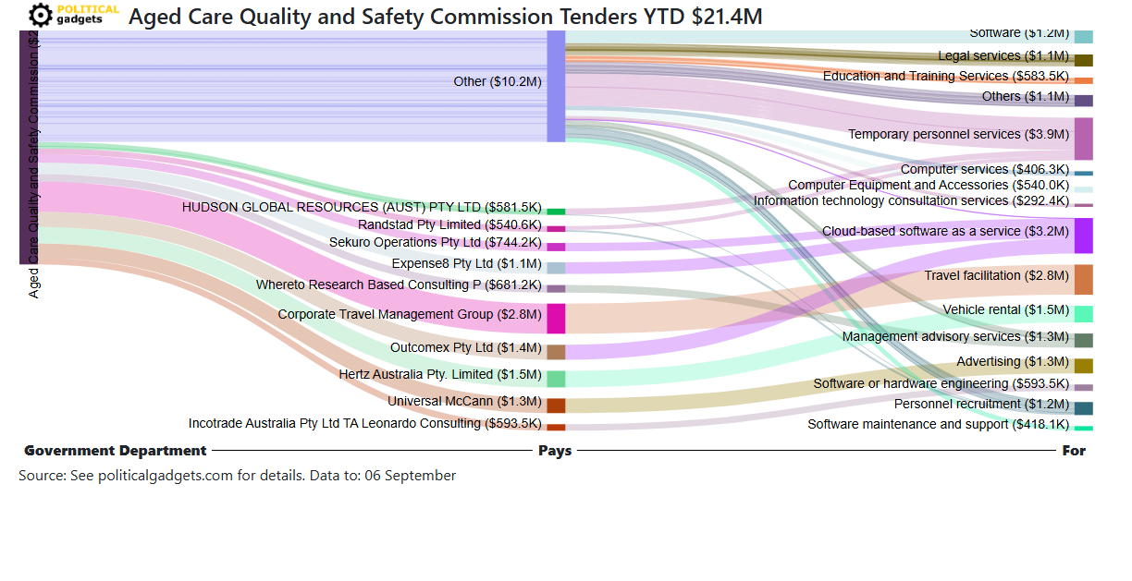This screenshot has height=581, width=1132.
Task: Click Cloud-based software as a service label
Action: [x=946, y=231]
